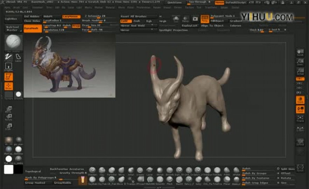Switch to Zsub mode

pos(137,21)
